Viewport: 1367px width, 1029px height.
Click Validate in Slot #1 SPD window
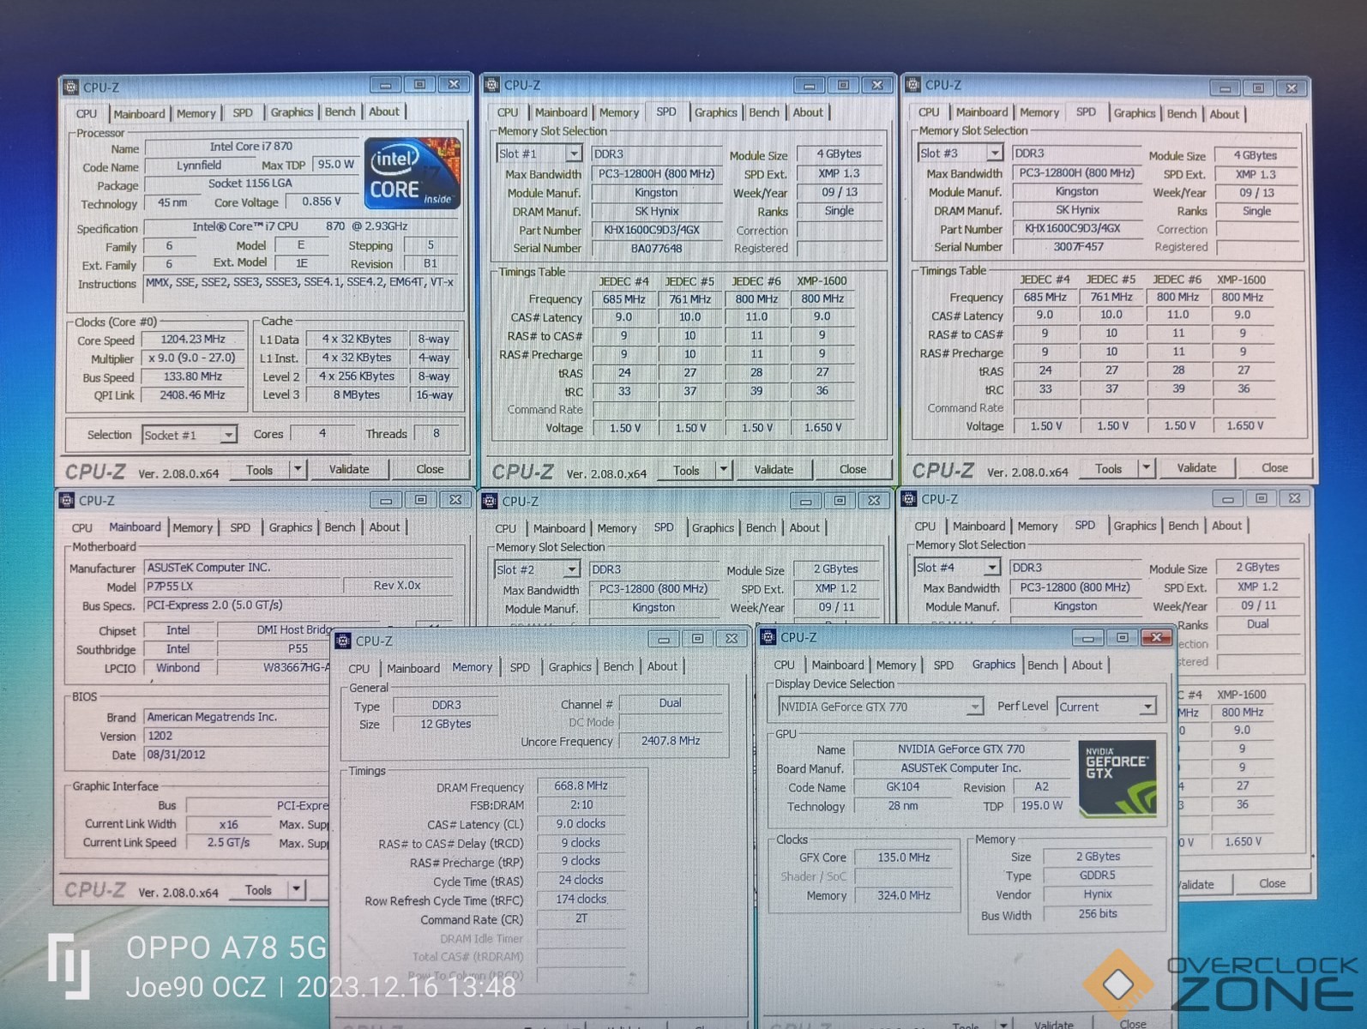click(774, 469)
